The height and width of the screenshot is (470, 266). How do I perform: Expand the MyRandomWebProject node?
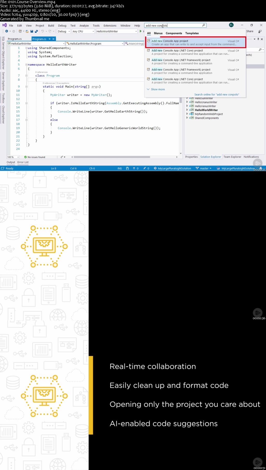(x=187, y=114)
